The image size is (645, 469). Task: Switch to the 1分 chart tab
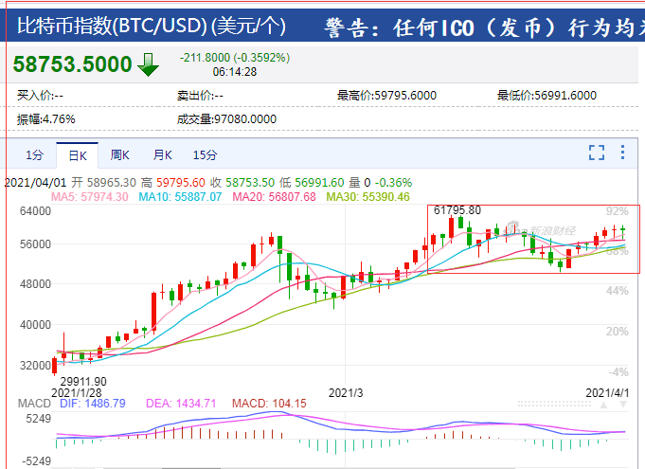point(34,155)
